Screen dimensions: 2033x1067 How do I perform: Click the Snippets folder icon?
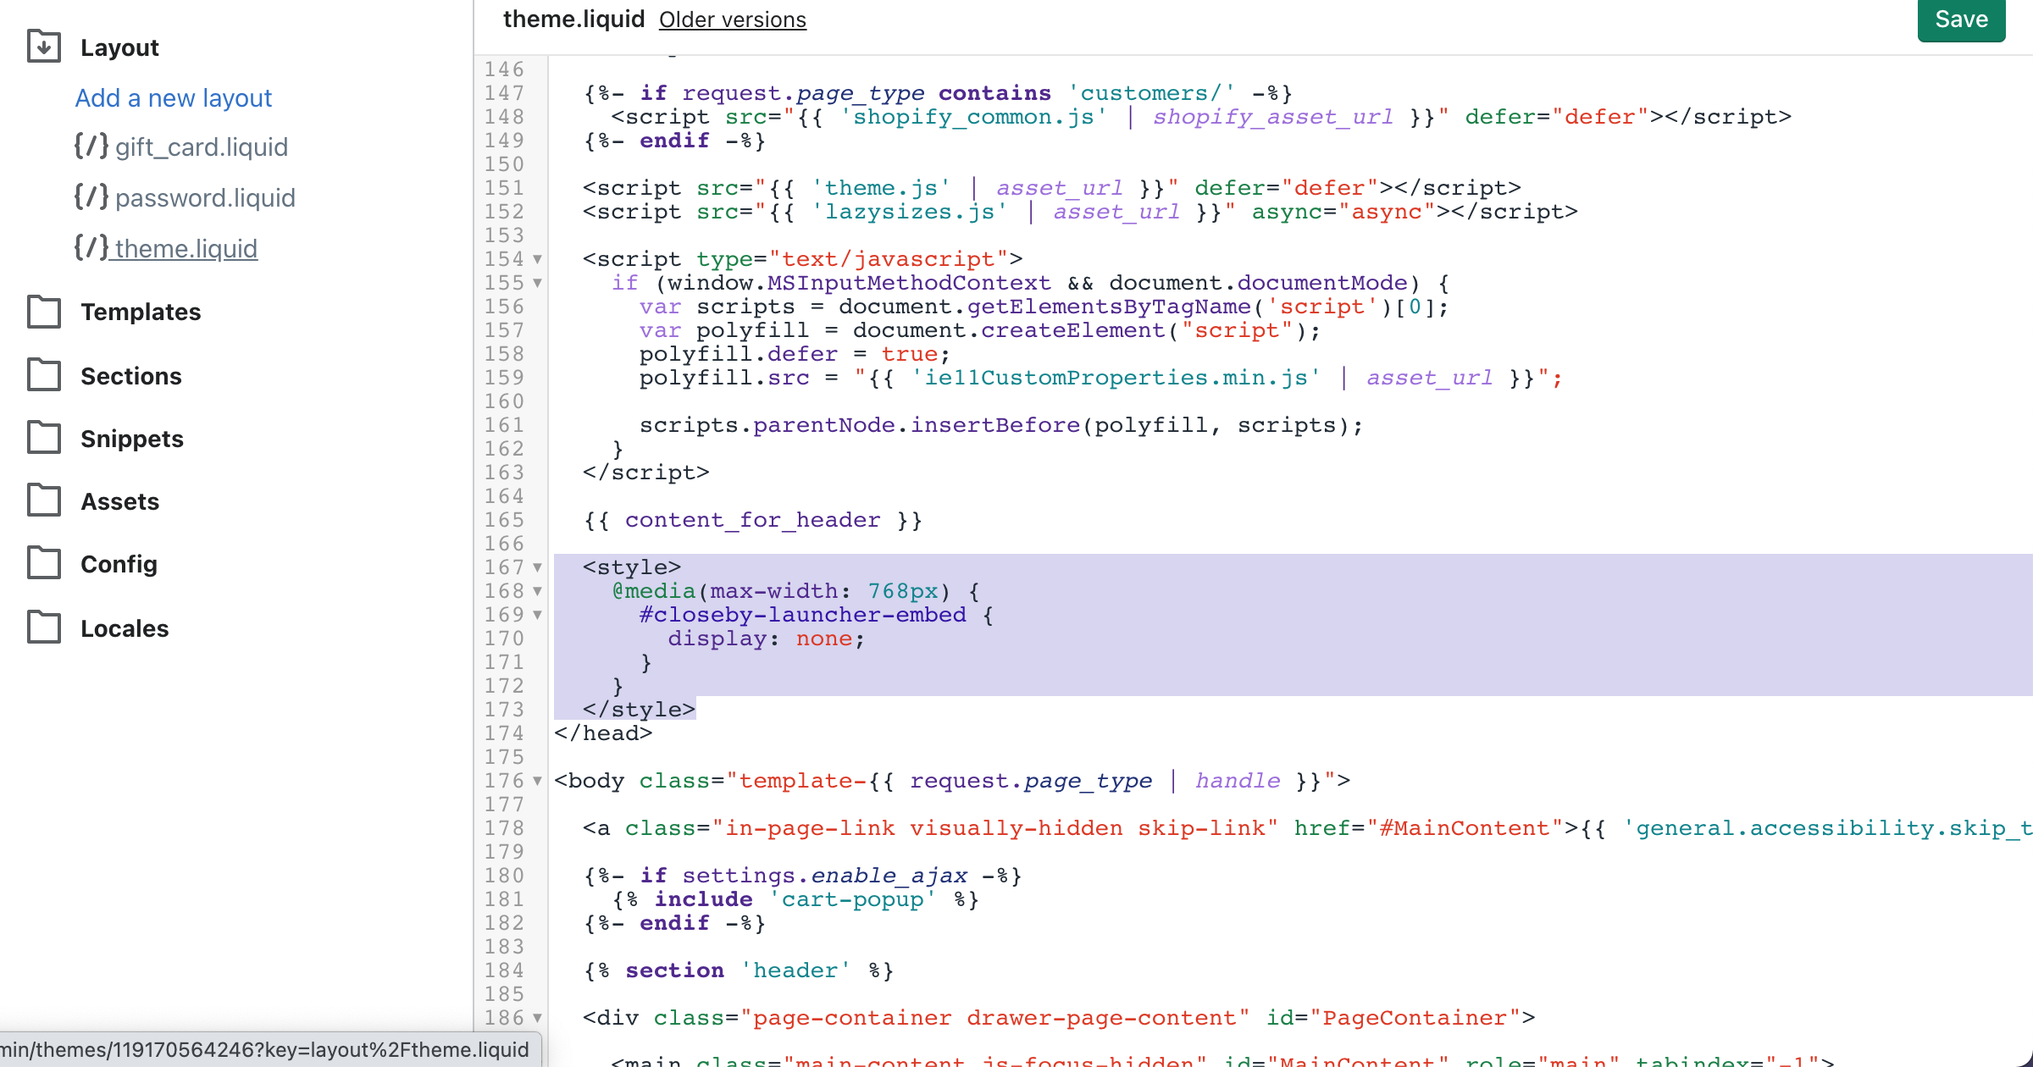tap(44, 438)
